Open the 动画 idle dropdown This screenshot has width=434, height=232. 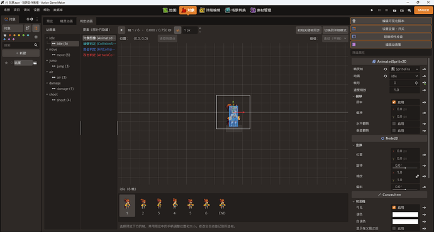[x=404, y=76]
